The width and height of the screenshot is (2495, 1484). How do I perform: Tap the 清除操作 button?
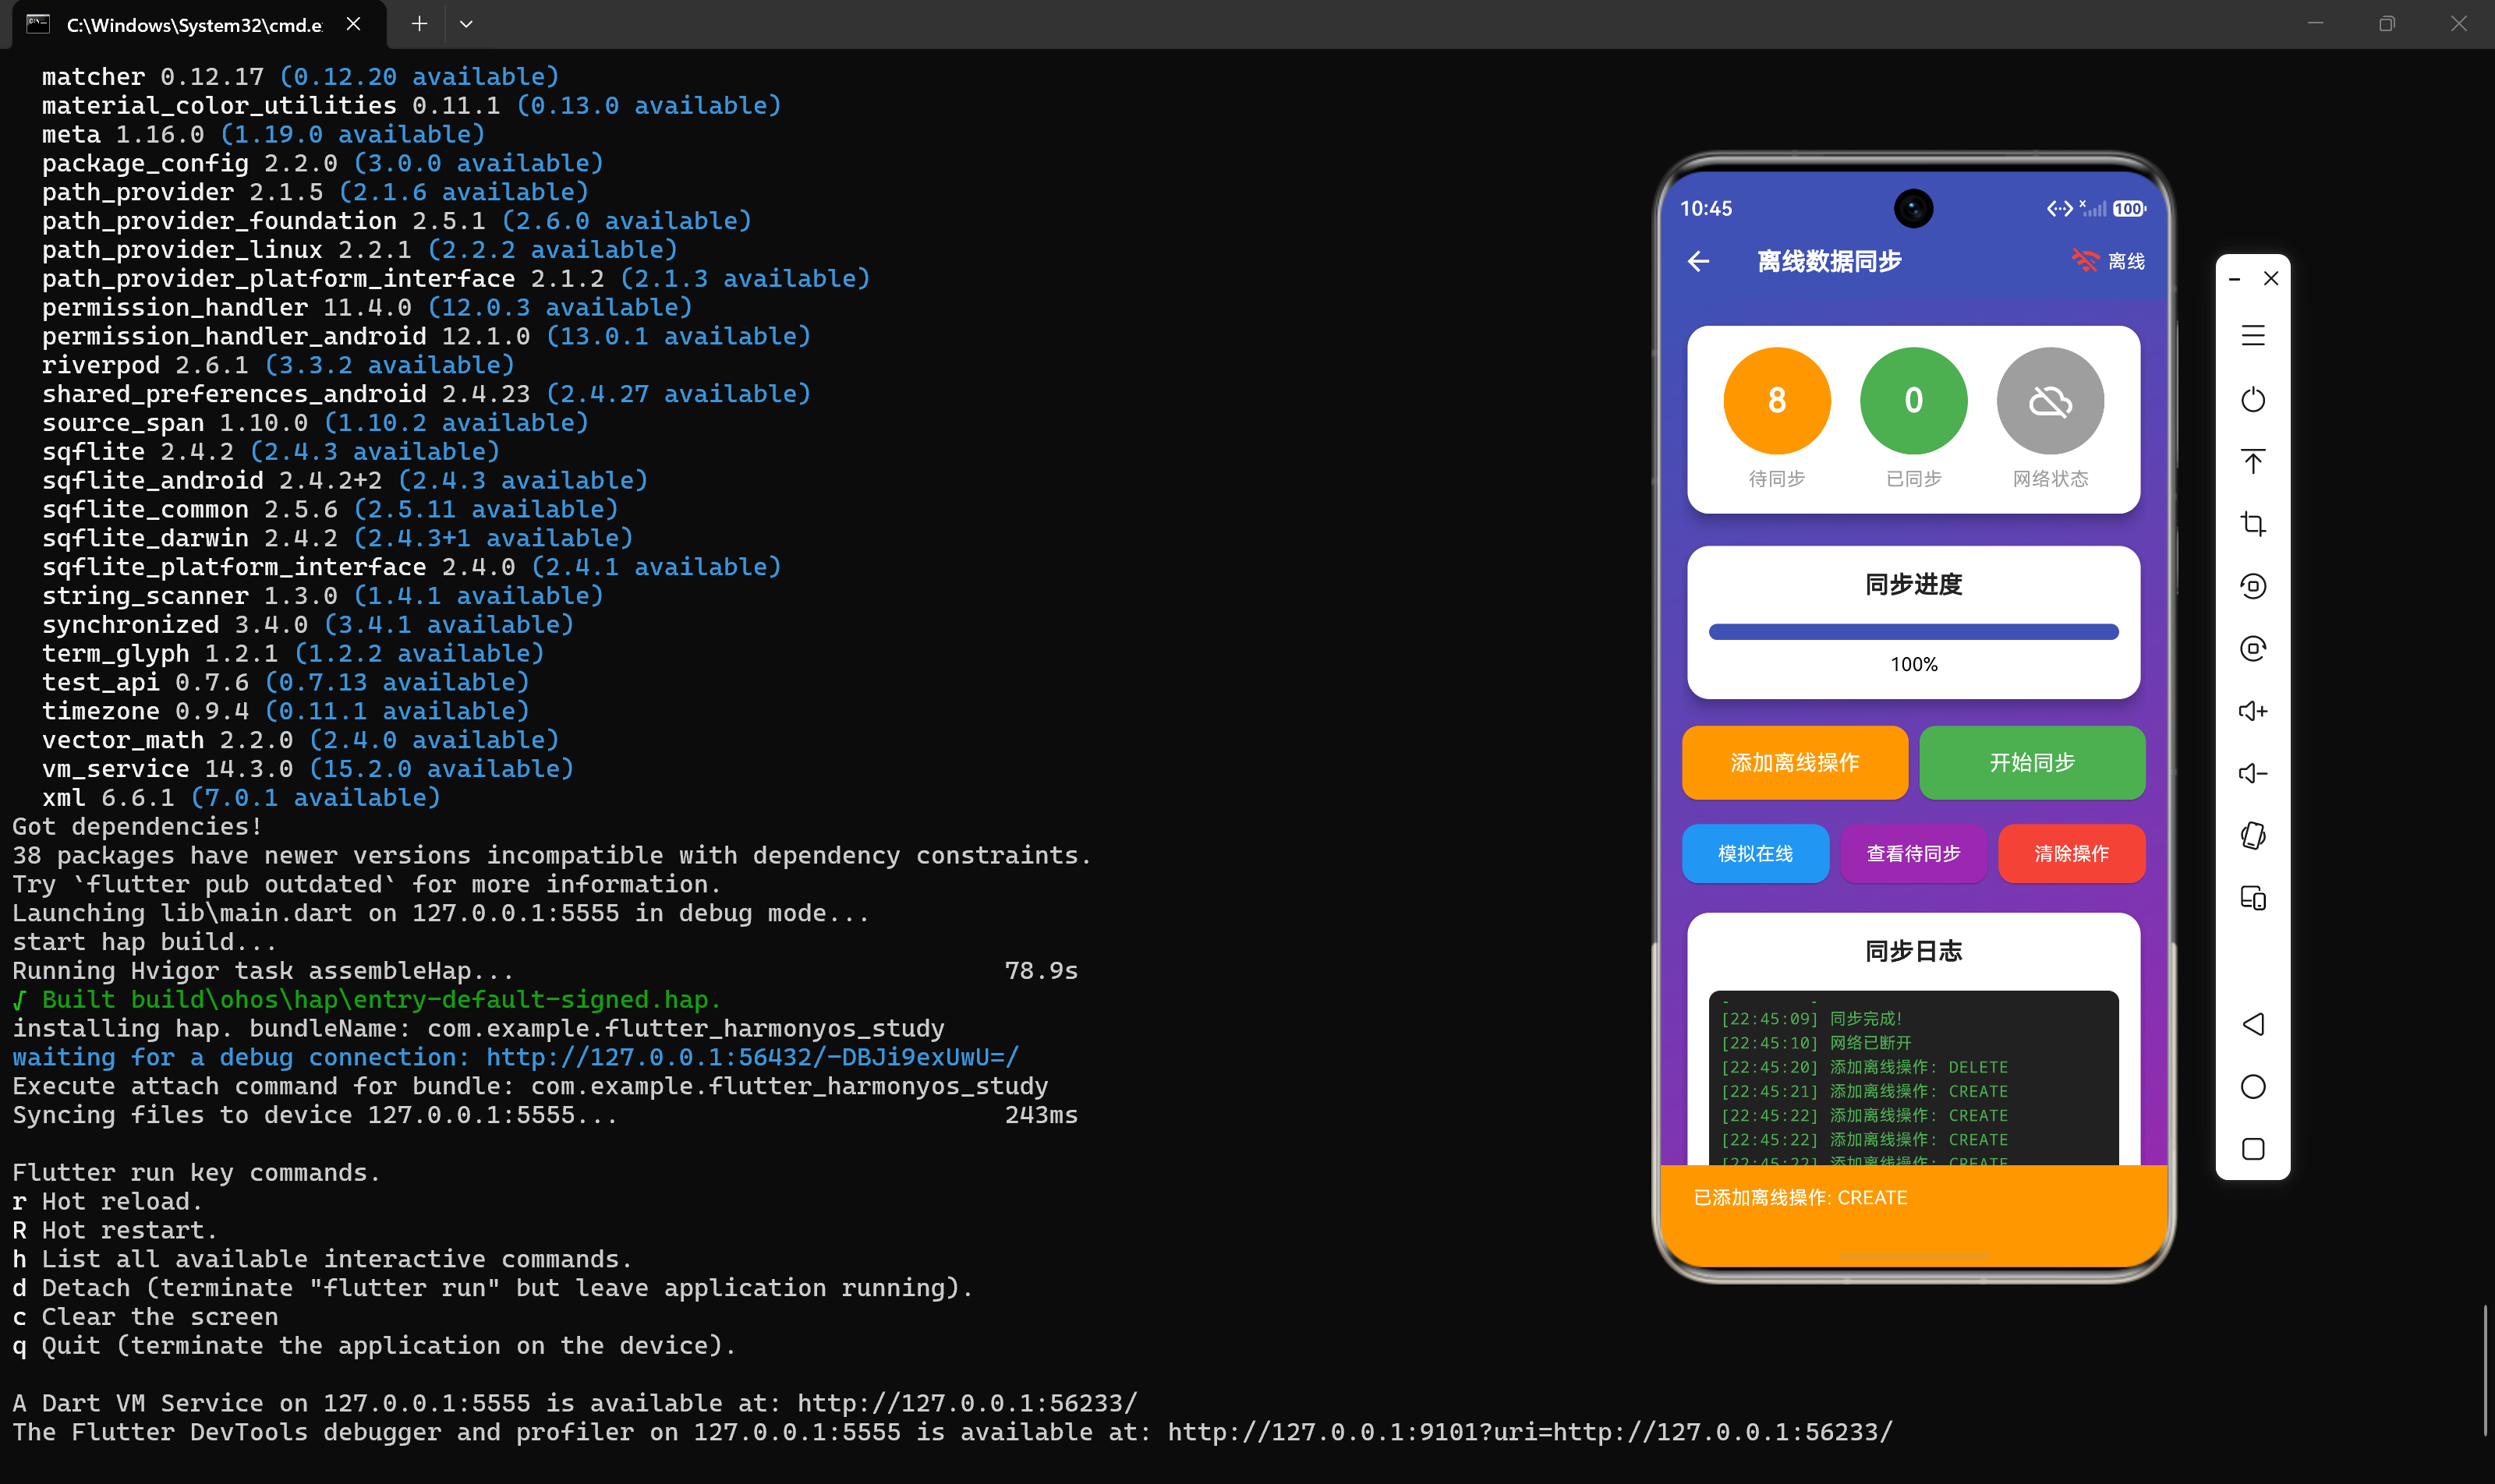pyautogui.click(x=2071, y=853)
